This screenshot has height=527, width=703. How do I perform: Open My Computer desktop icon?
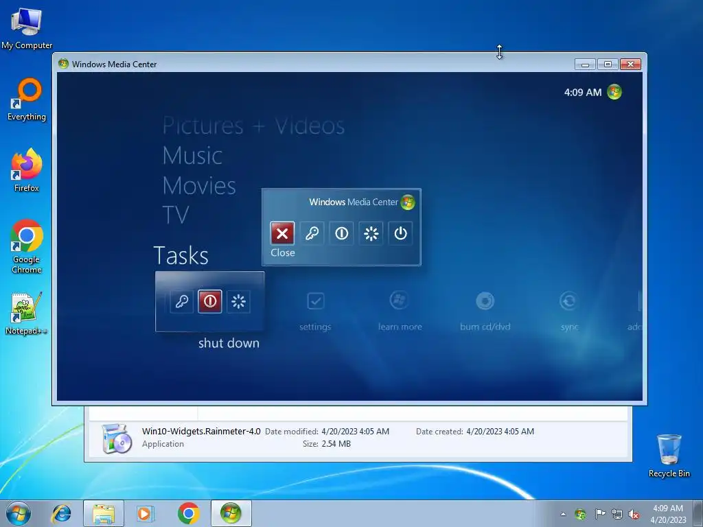pyautogui.click(x=27, y=27)
